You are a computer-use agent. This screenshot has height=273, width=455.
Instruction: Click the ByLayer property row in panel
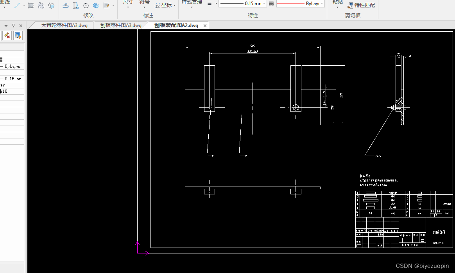pos(12,66)
